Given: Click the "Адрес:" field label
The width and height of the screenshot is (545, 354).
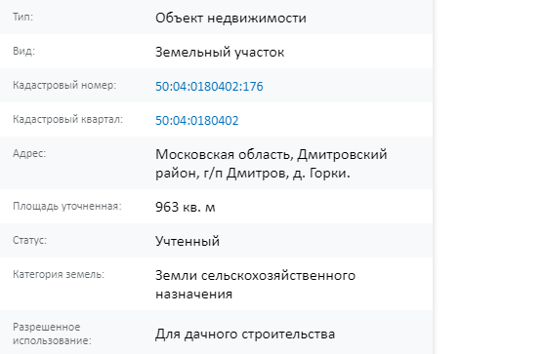Looking at the screenshot, I should click(29, 153).
